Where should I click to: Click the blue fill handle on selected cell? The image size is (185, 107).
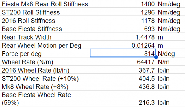point(156,57)
